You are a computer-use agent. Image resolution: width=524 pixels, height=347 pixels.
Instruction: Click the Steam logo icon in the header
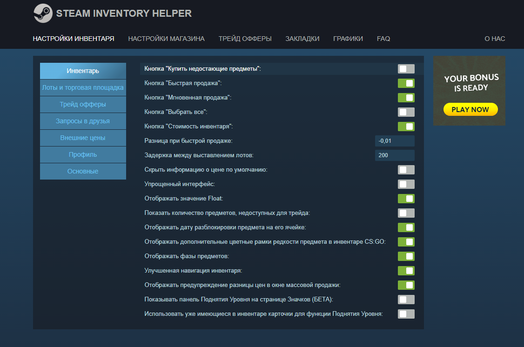click(x=43, y=13)
